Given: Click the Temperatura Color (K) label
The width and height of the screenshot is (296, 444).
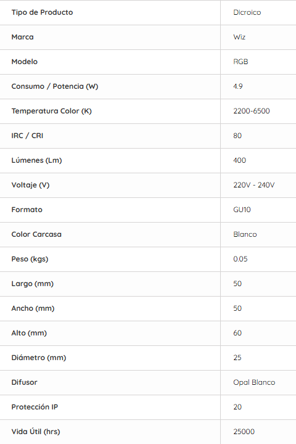Looking at the screenshot, I should click(x=52, y=111).
